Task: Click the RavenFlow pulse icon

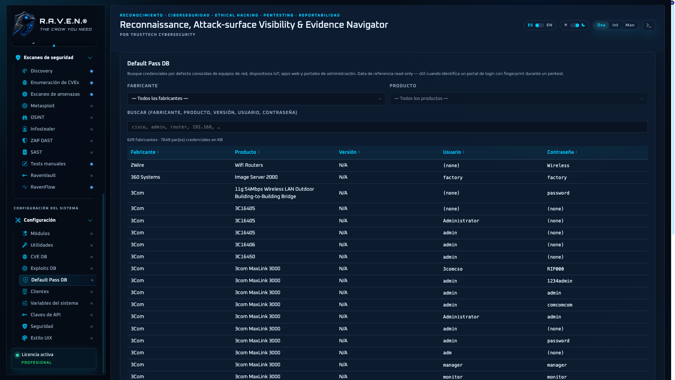Action: click(x=25, y=187)
